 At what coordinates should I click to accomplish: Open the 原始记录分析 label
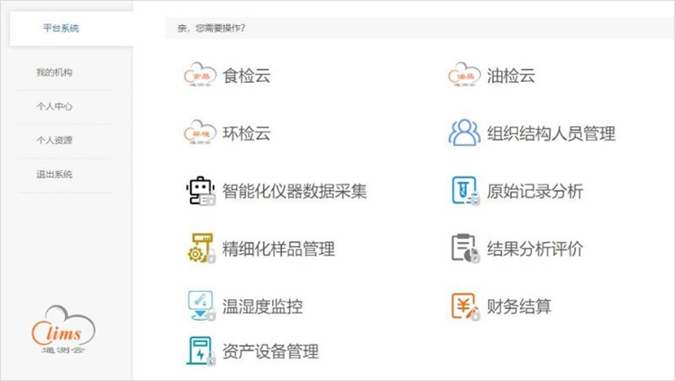click(535, 191)
